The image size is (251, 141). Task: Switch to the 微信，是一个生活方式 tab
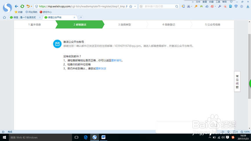tap(25, 17)
